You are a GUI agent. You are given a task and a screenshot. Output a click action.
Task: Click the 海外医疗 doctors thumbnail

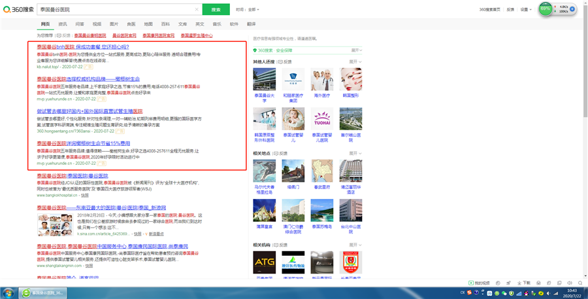pos(321,79)
